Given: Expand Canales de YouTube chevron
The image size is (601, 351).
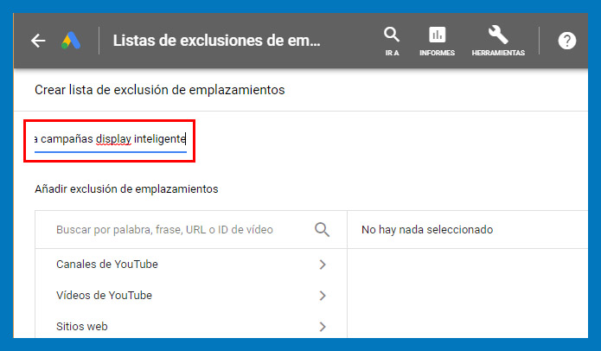Looking at the screenshot, I should click(323, 265).
